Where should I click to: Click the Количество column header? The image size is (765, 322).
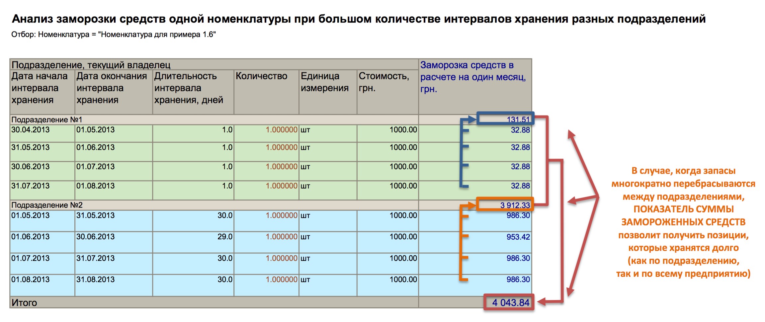click(x=261, y=76)
